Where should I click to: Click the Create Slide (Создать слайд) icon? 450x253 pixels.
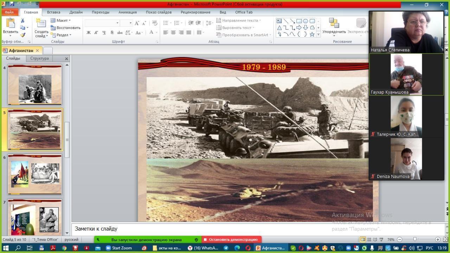coord(41,24)
